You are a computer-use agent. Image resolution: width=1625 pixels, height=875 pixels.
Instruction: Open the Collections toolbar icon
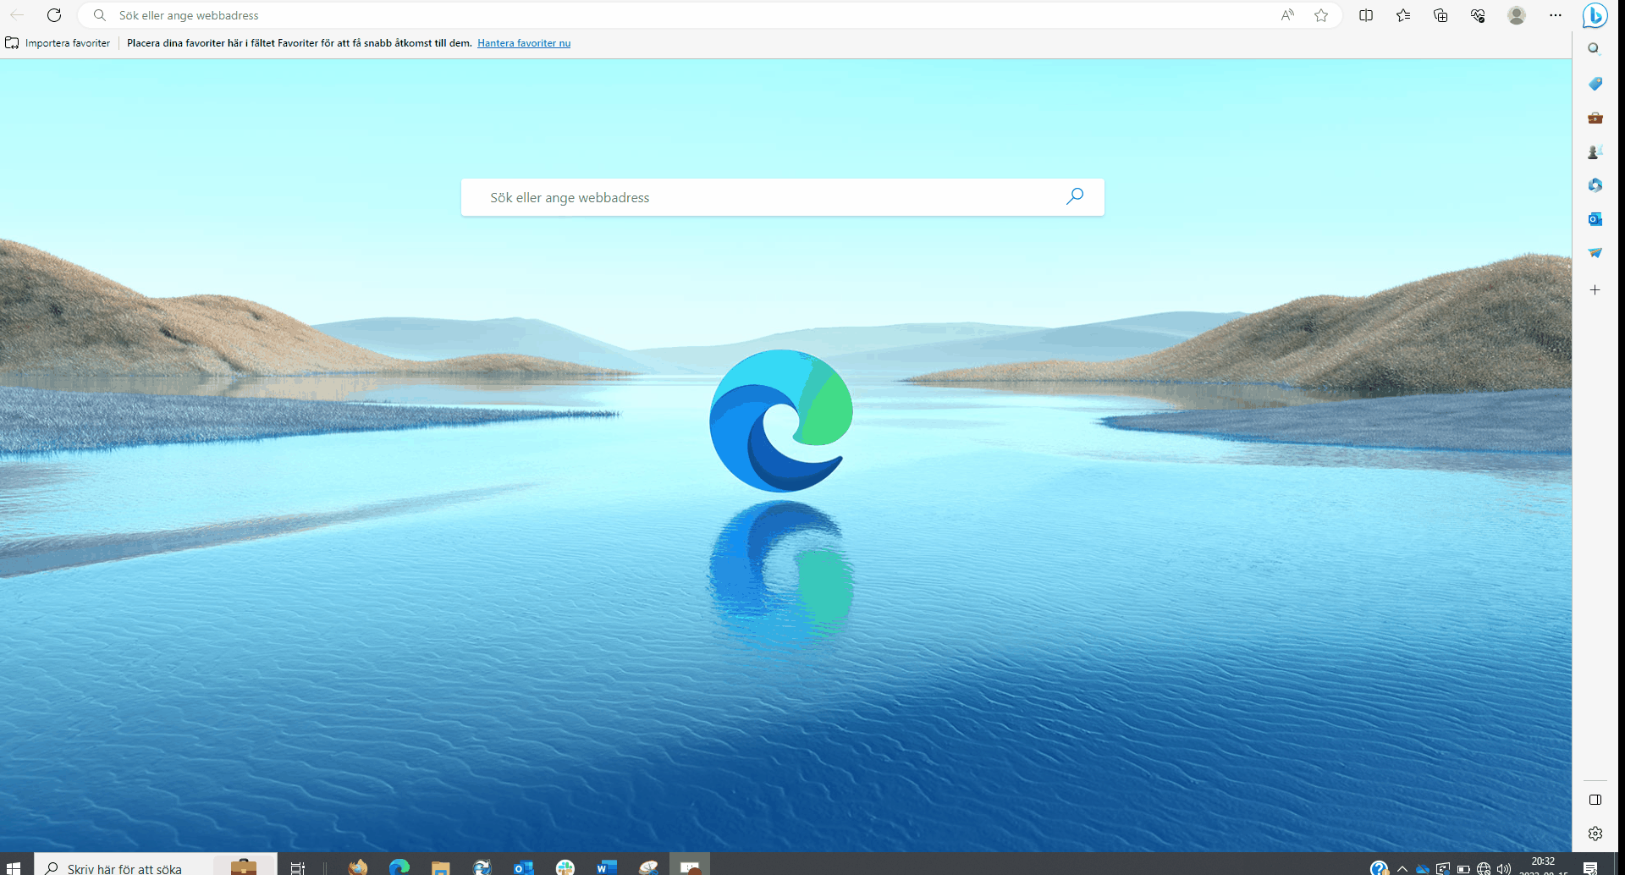tap(1440, 15)
